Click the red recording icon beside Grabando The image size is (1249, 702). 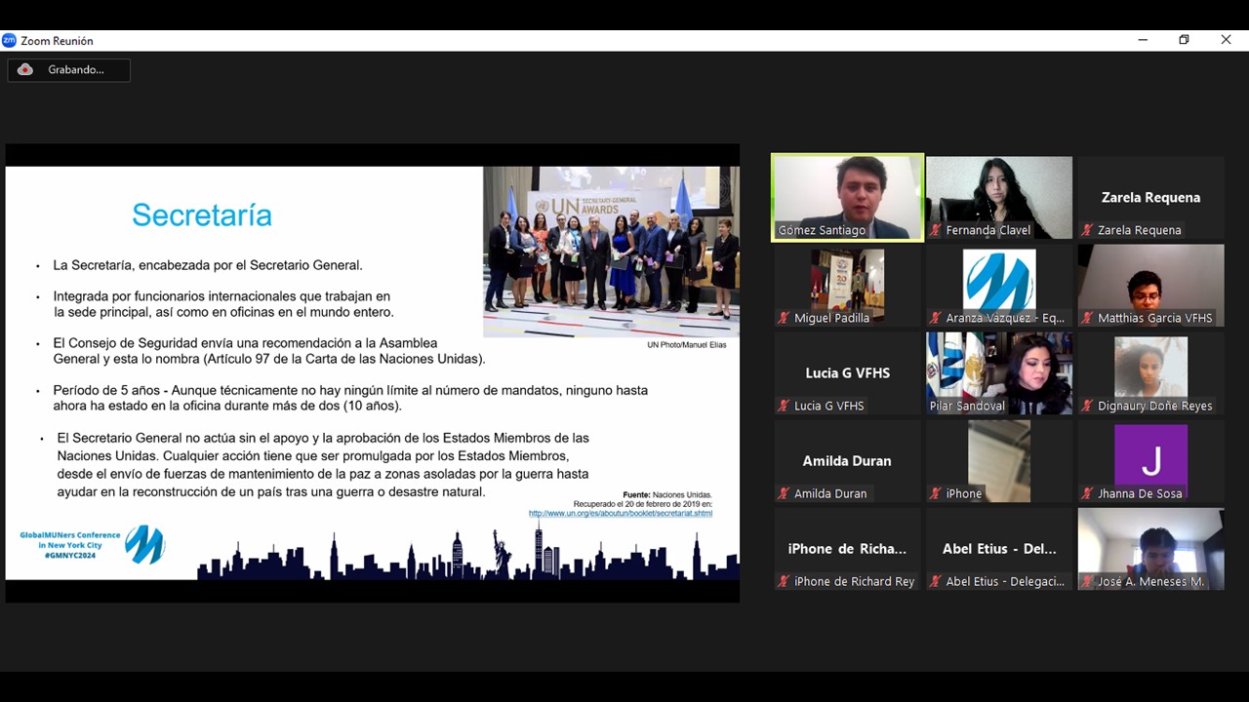pyautogui.click(x=25, y=69)
